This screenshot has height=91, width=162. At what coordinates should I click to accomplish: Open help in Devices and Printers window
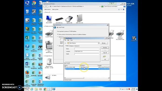coord(124,9)
